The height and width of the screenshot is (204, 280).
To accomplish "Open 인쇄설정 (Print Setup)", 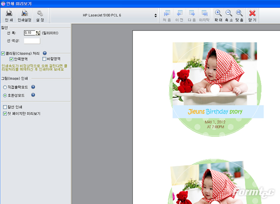I will point(25,16).
